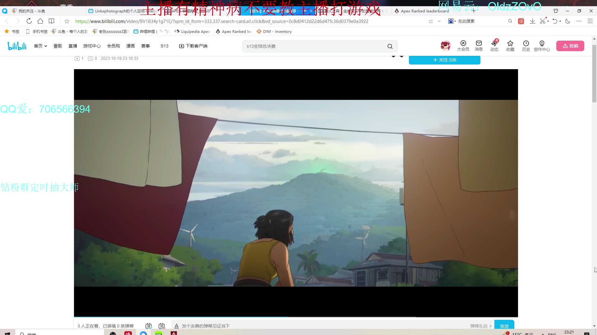Click the scissors screenshot tool icon

pos(543,21)
